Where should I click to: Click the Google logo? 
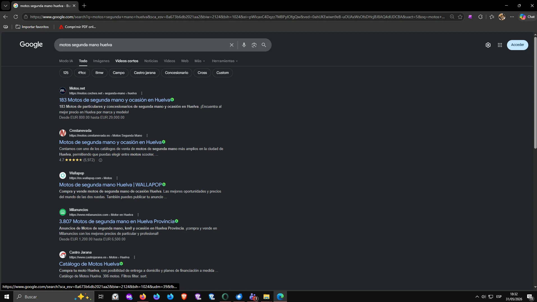[x=31, y=45]
